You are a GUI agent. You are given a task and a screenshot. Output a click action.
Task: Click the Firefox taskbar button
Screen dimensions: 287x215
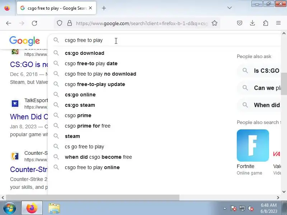point(32,208)
